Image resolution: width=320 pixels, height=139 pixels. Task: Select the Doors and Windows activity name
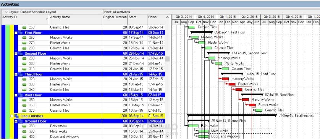tap(65, 137)
